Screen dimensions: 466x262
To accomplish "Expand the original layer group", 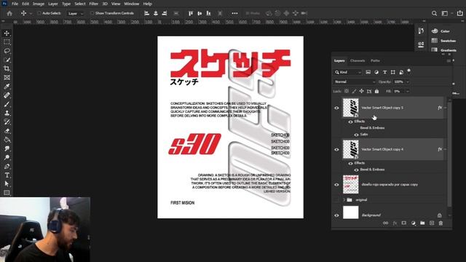I will click(344, 200).
